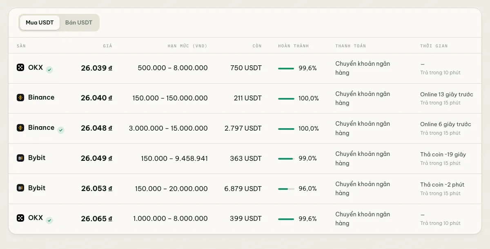490x249 pixels.
Task: Click the Bybit logo in the 26.053 row
Action: point(20,188)
